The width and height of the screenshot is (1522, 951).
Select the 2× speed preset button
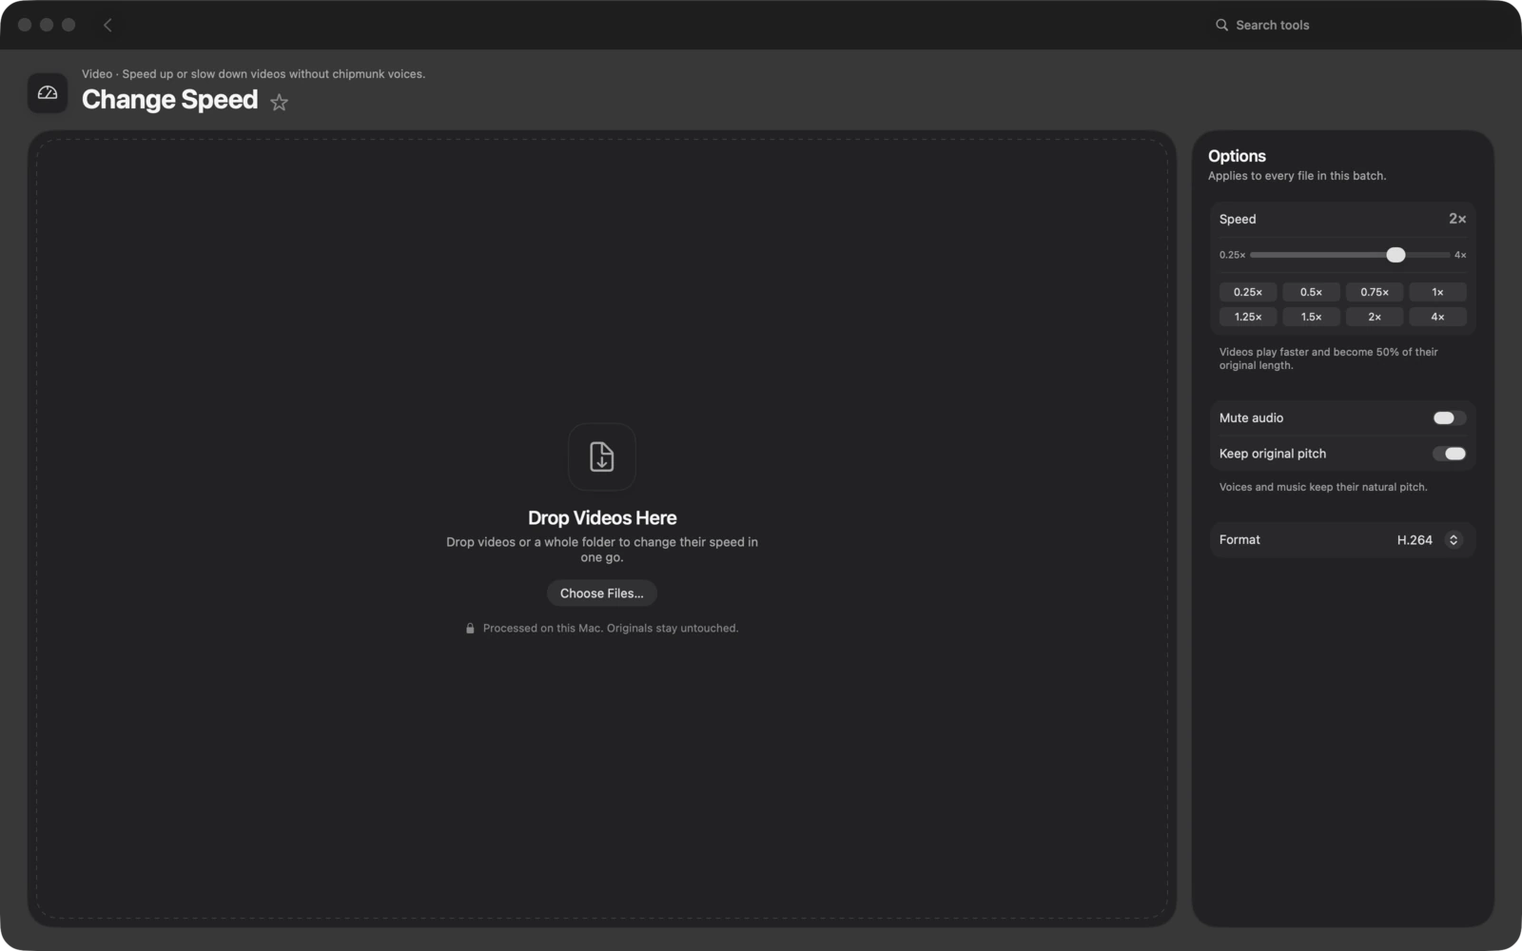1375,317
